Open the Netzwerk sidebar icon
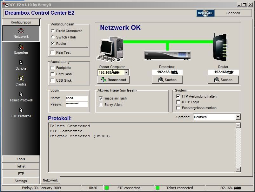The height and width of the screenshot is (192, 255). [x=21, y=31]
